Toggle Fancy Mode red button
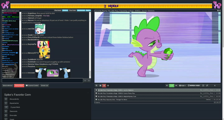224x120 pixels. click(19, 85)
